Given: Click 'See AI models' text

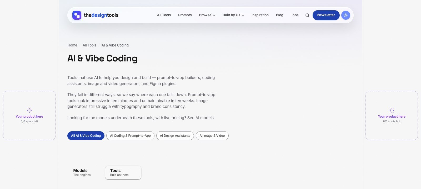Looking at the screenshot, I should tap(201, 118).
